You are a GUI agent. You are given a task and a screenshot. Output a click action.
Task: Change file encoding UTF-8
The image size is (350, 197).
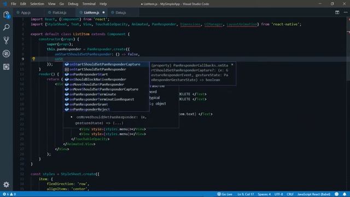[278, 194]
